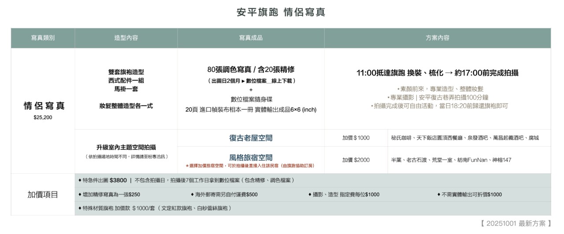Click the 風格旅宿空間 option

coord(251,157)
